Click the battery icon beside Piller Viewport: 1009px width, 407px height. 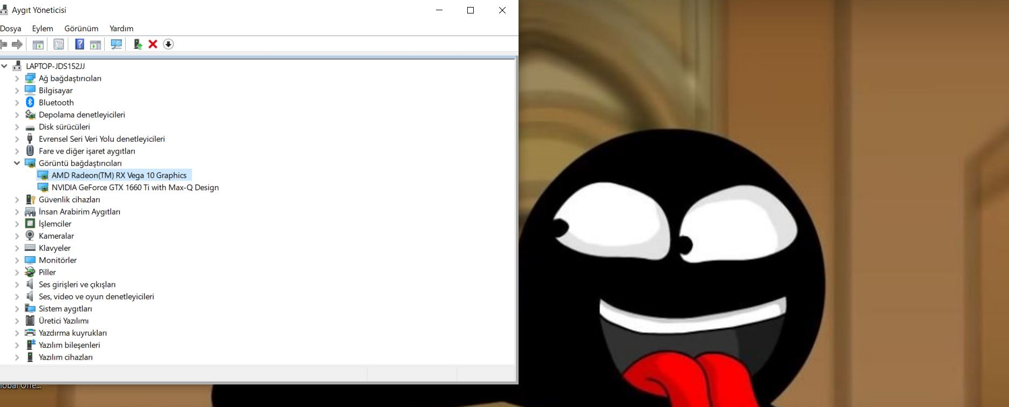pos(30,272)
